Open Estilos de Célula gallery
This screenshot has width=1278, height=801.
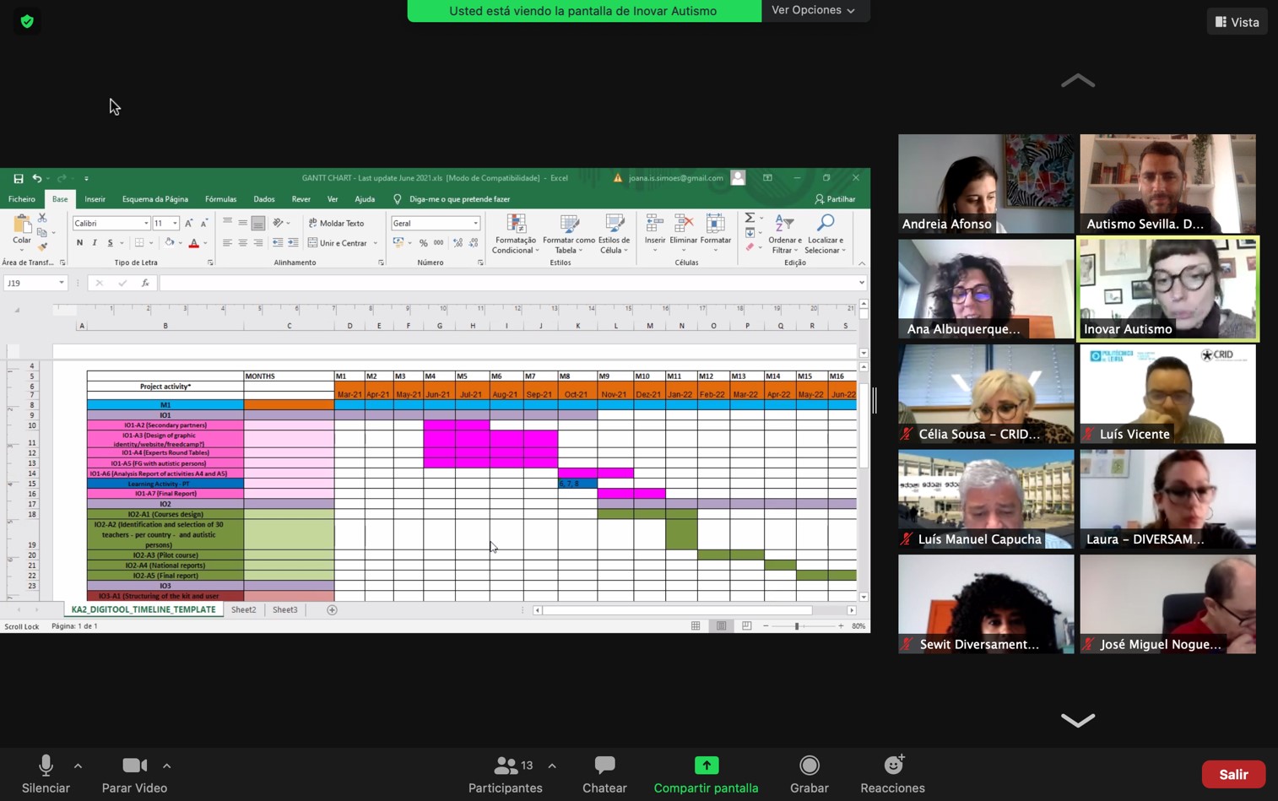[615, 234]
